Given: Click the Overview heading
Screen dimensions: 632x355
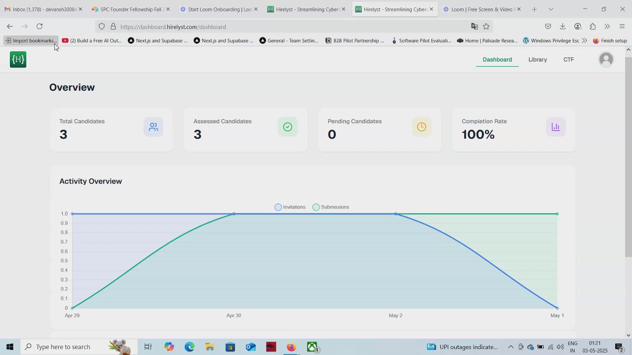Looking at the screenshot, I should coord(72,87).
